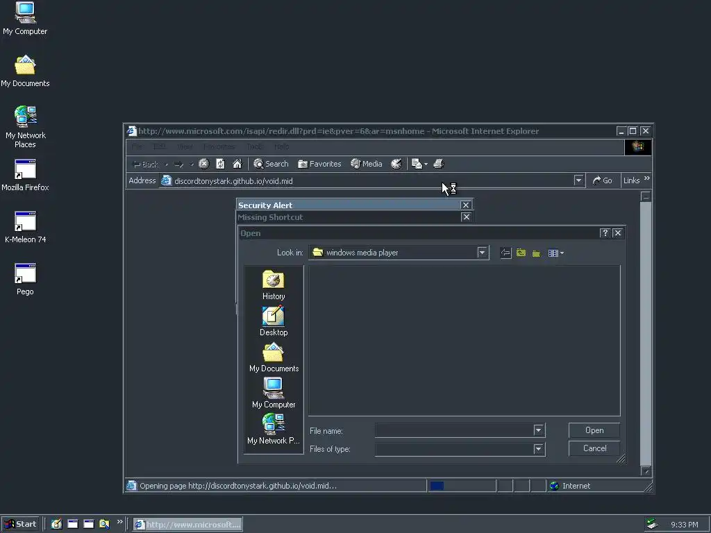Click Show Desktop in Quick Launch

click(56, 524)
